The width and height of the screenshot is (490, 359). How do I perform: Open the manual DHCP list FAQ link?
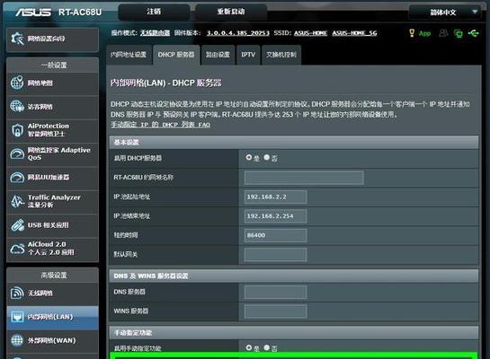coord(160,125)
